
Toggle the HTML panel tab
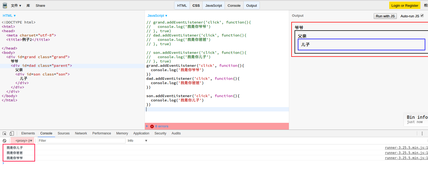(182, 5)
